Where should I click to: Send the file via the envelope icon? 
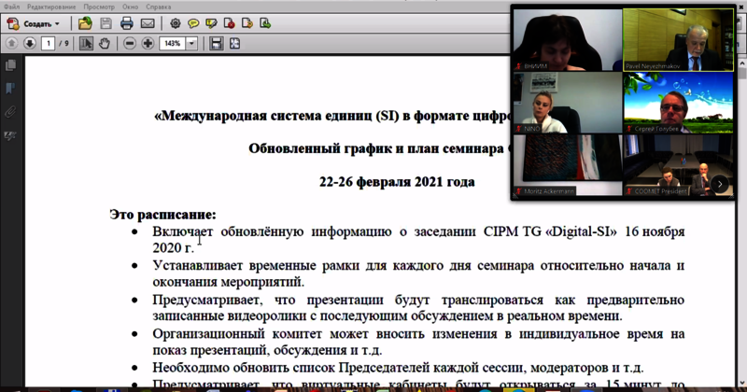148,23
